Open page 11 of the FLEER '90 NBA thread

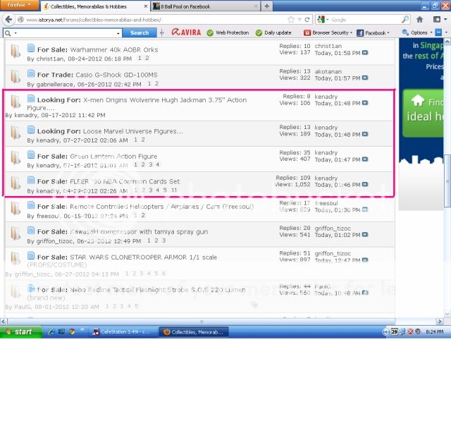(173, 190)
